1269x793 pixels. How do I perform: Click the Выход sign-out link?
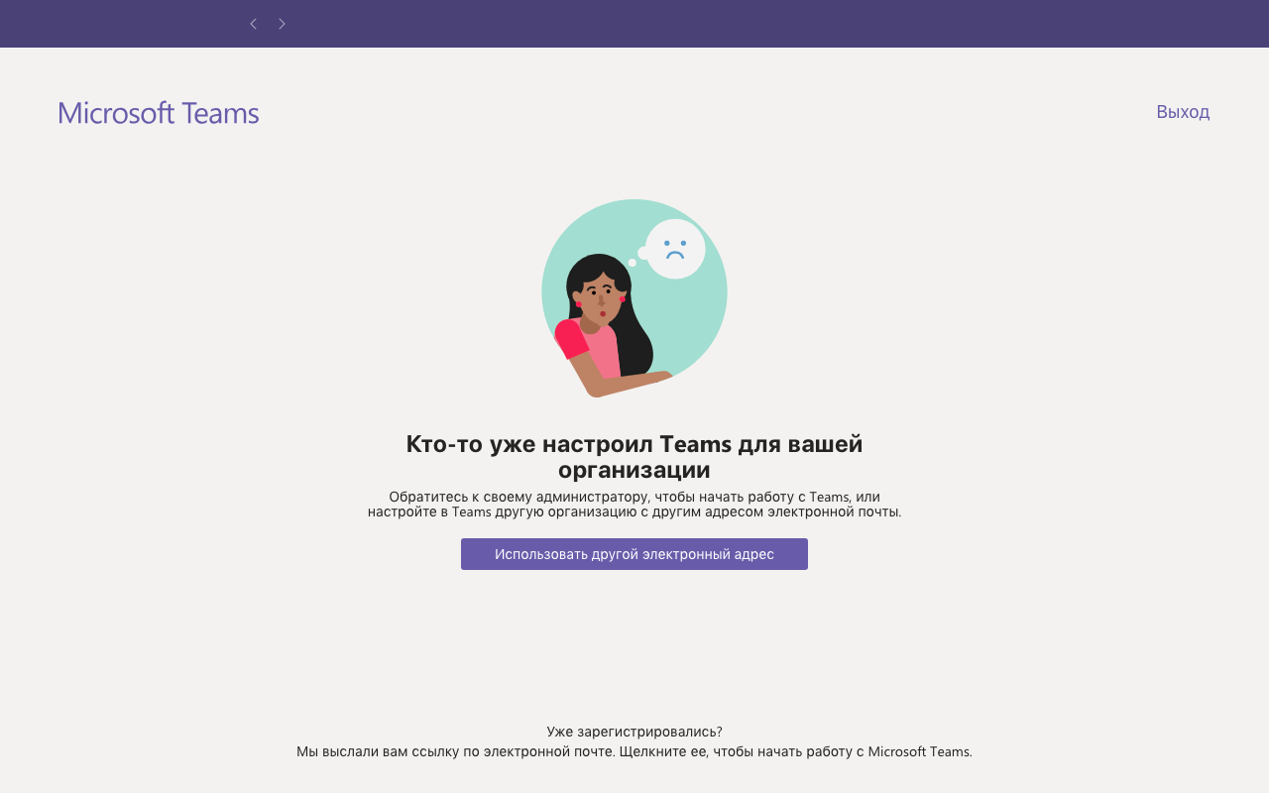[1183, 112]
